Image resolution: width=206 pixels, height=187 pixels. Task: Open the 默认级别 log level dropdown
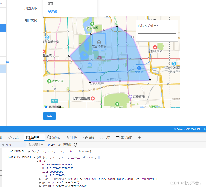click(x=36, y=145)
